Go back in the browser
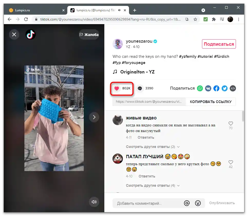 coord(10,19)
